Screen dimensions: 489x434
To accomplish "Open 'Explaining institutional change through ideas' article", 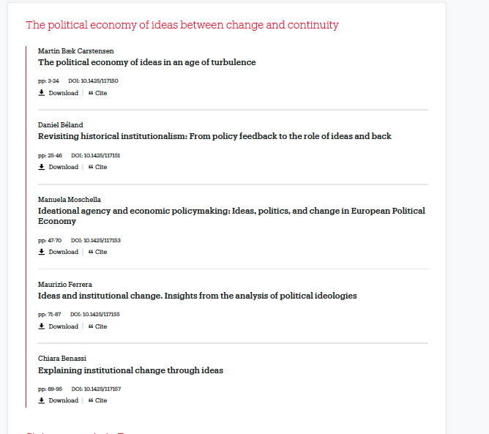I will point(130,370).
